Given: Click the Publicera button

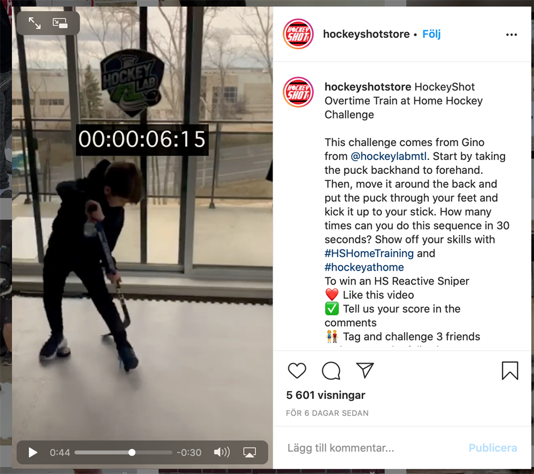Looking at the screenshot, I should [x=493, y=448].
